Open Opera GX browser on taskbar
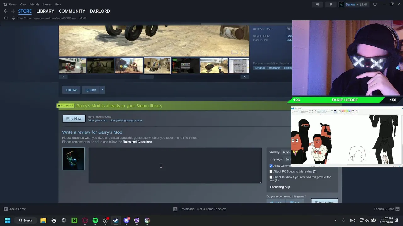This screenshot has width=403, height=226. click(85, 220)
